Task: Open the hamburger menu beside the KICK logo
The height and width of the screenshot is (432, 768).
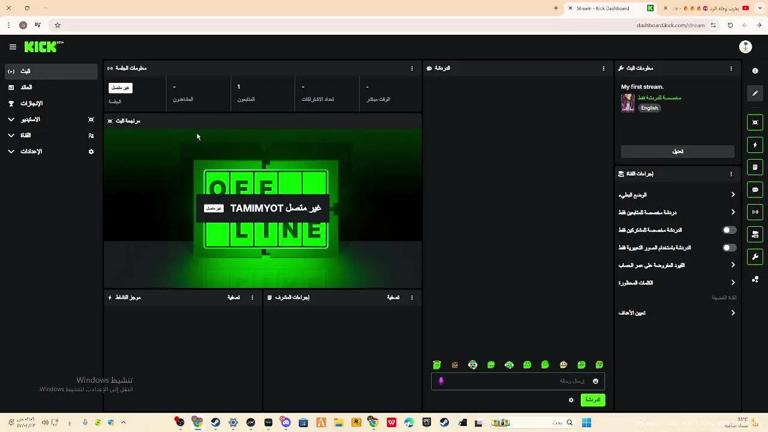Action: pyautogui.click(x=13, y=47)
